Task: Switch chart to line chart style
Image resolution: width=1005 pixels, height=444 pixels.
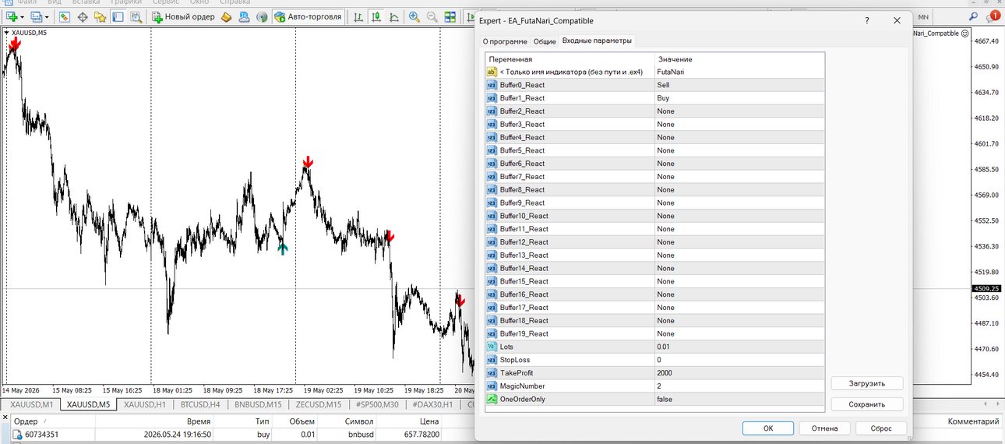Action: [x=394, y=16]
